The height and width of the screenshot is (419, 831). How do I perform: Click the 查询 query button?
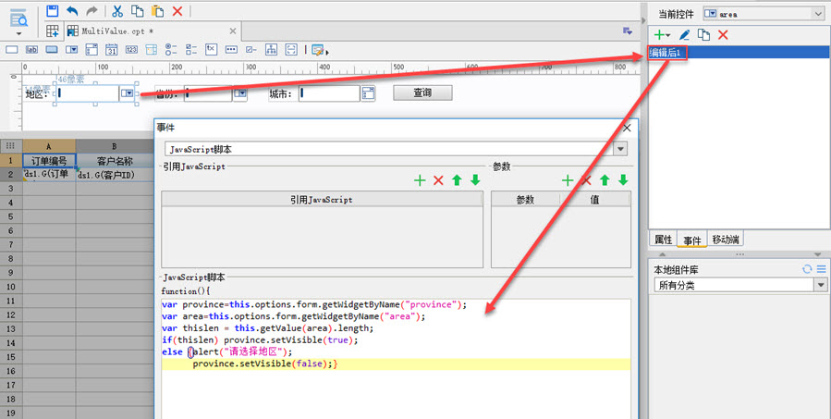click(x=422, y=92)
